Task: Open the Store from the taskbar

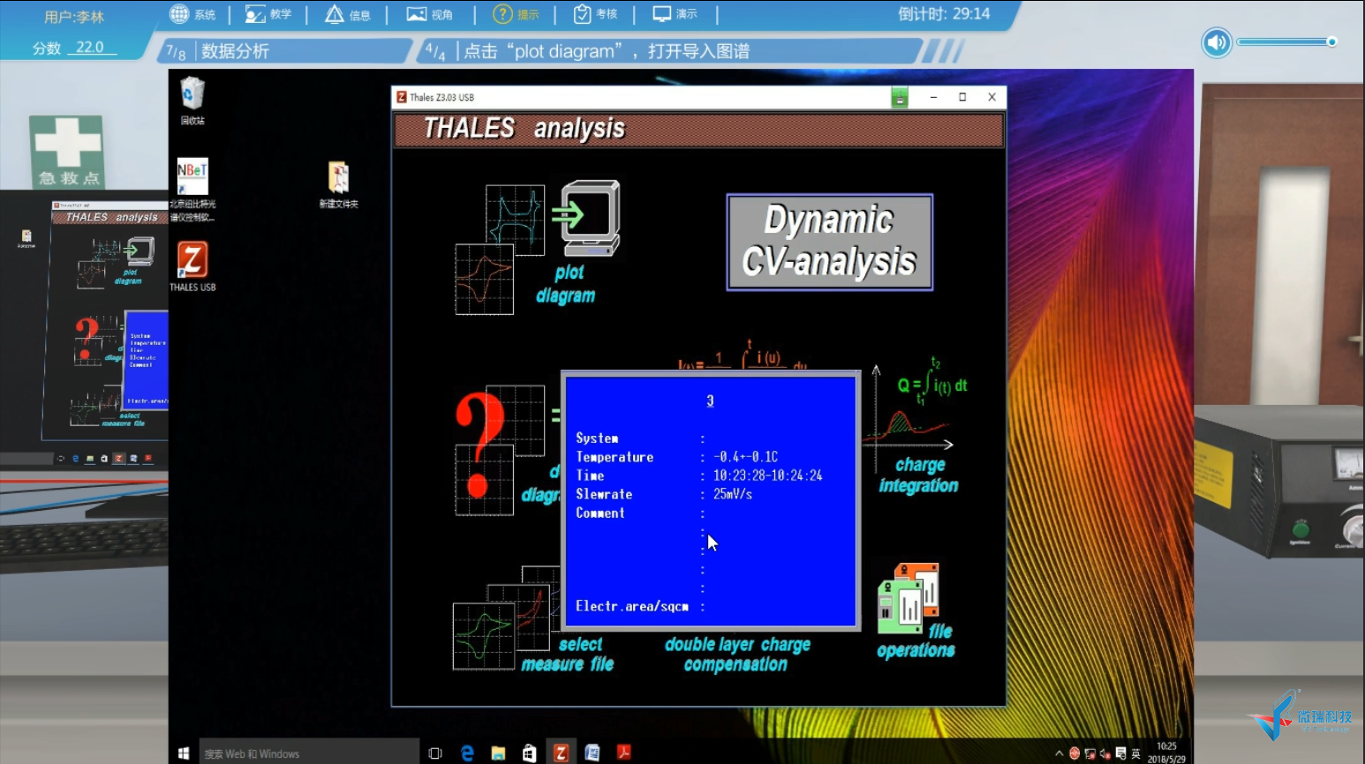Action: (x=529, y=753)
